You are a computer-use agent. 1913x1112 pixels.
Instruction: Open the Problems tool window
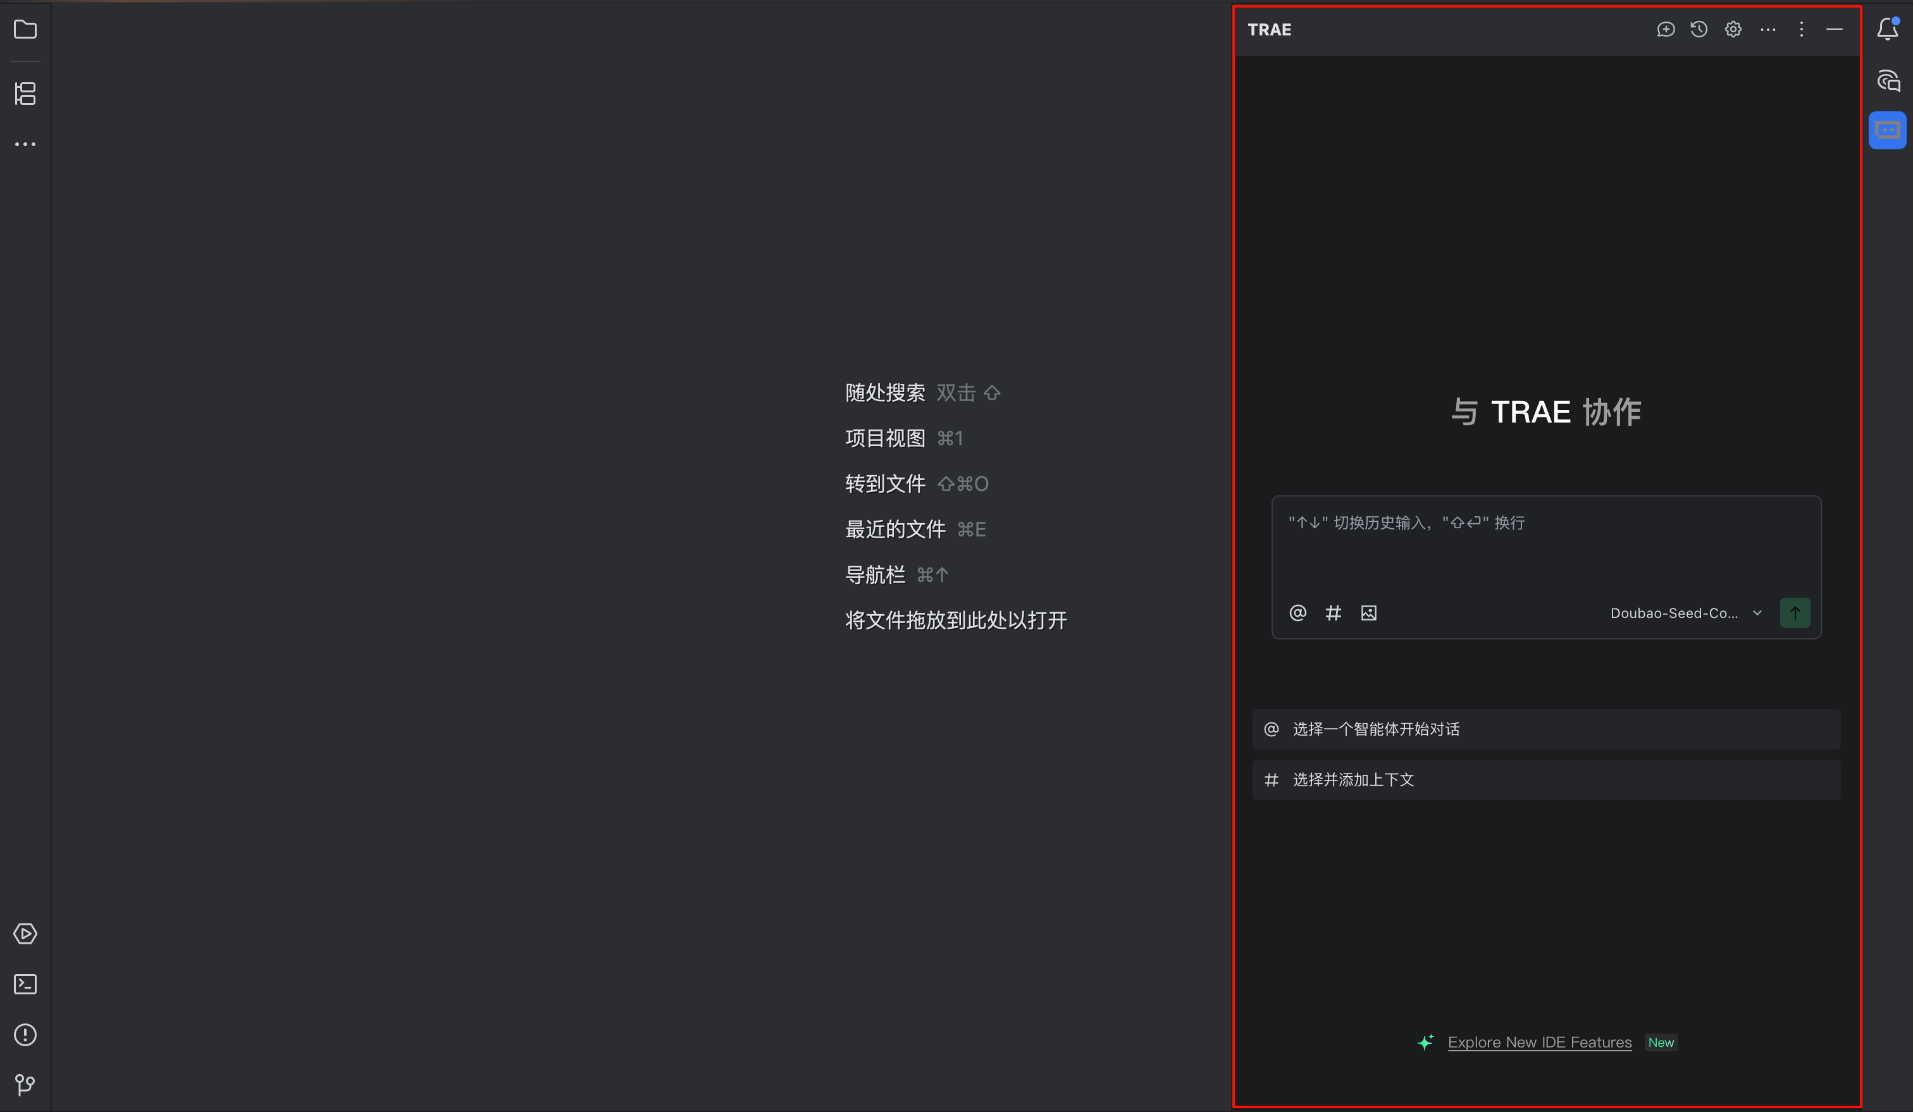point(25,1035)
